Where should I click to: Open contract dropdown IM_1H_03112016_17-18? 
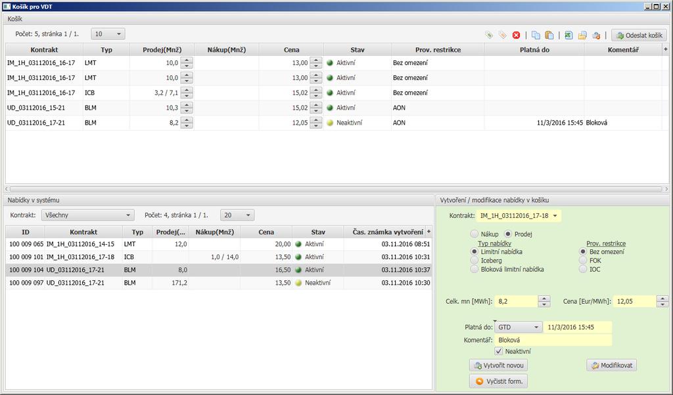(519, 215)
